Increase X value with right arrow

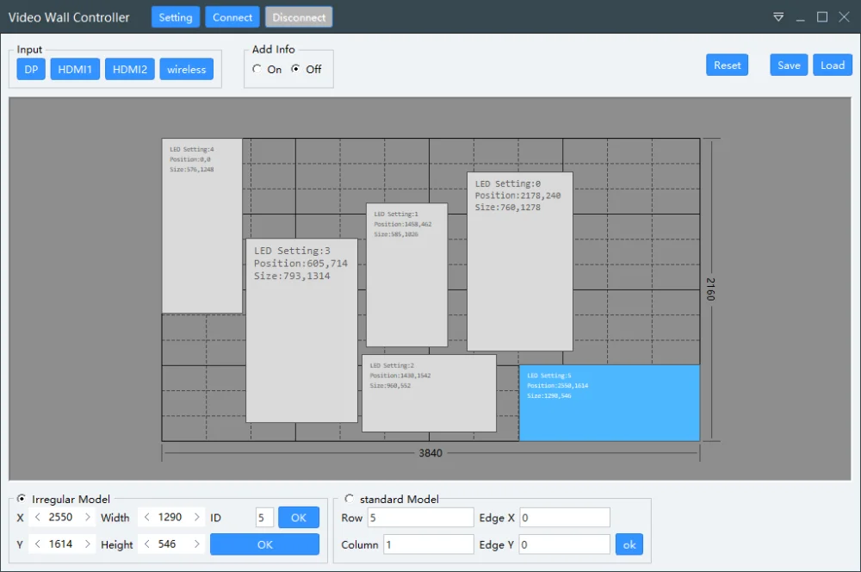click(87, 517)
